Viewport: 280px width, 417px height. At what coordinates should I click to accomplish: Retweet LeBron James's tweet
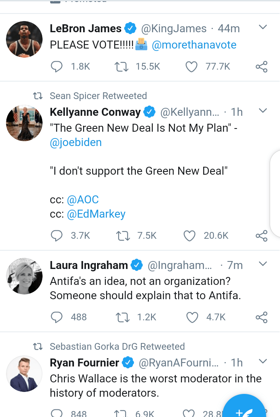(x=121, y=66)
